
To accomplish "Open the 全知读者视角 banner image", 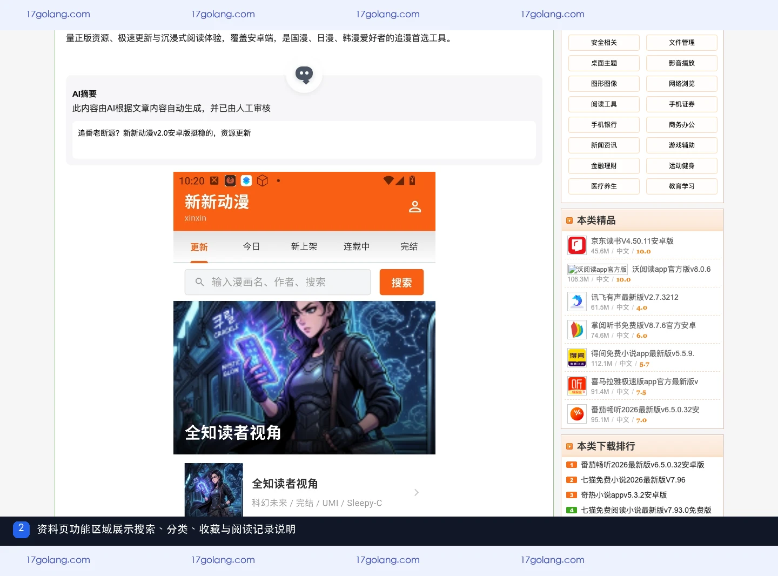I will click(304, 378).
